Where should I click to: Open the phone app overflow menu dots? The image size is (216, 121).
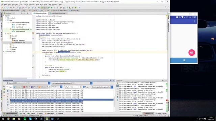194,21
